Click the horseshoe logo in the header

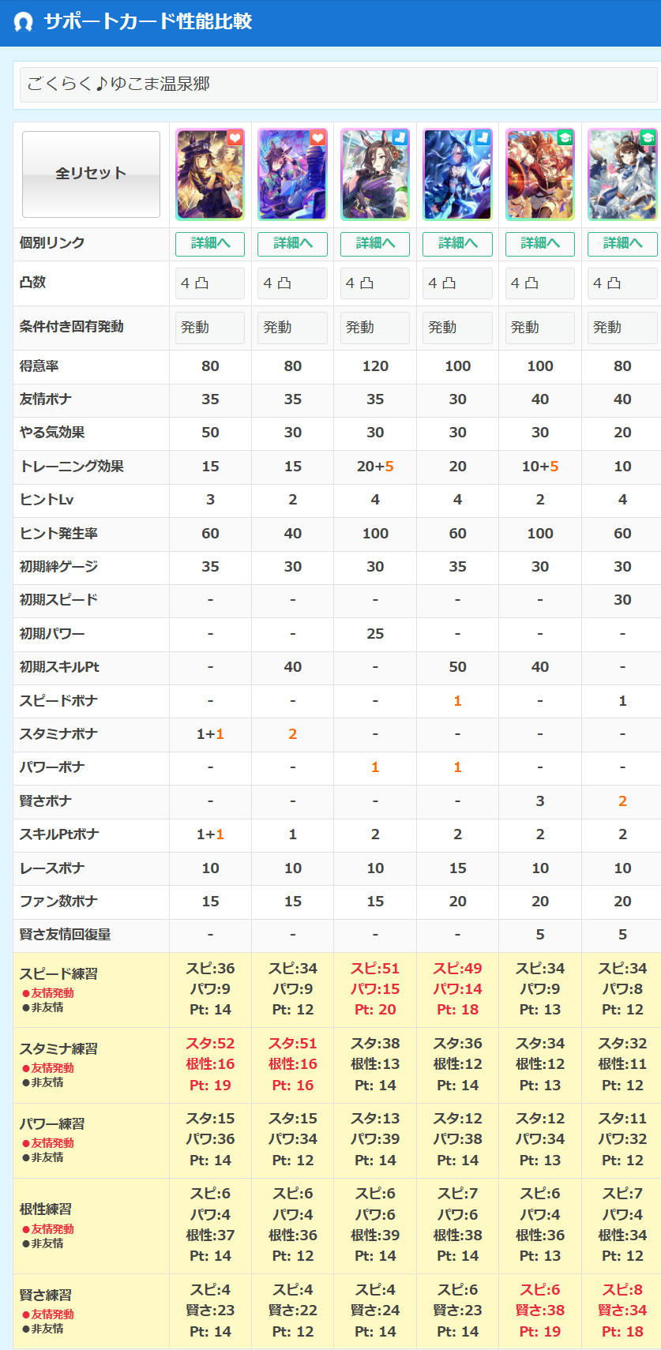tap(24, 21)
